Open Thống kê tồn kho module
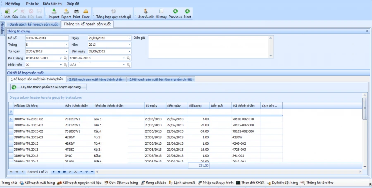This screenshot has width=372, height=188. point(317,183)
